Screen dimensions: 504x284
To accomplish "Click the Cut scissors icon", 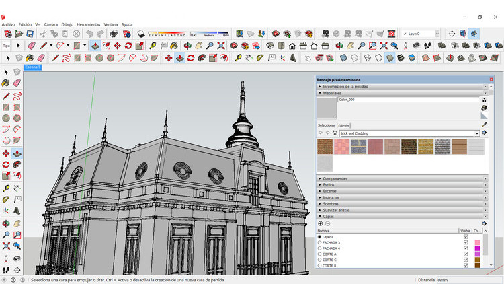I will click(43, 34).
